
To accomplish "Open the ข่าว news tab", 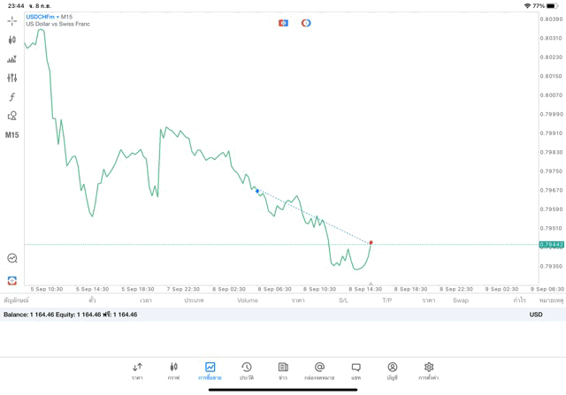I will click(x=283, y=371).
